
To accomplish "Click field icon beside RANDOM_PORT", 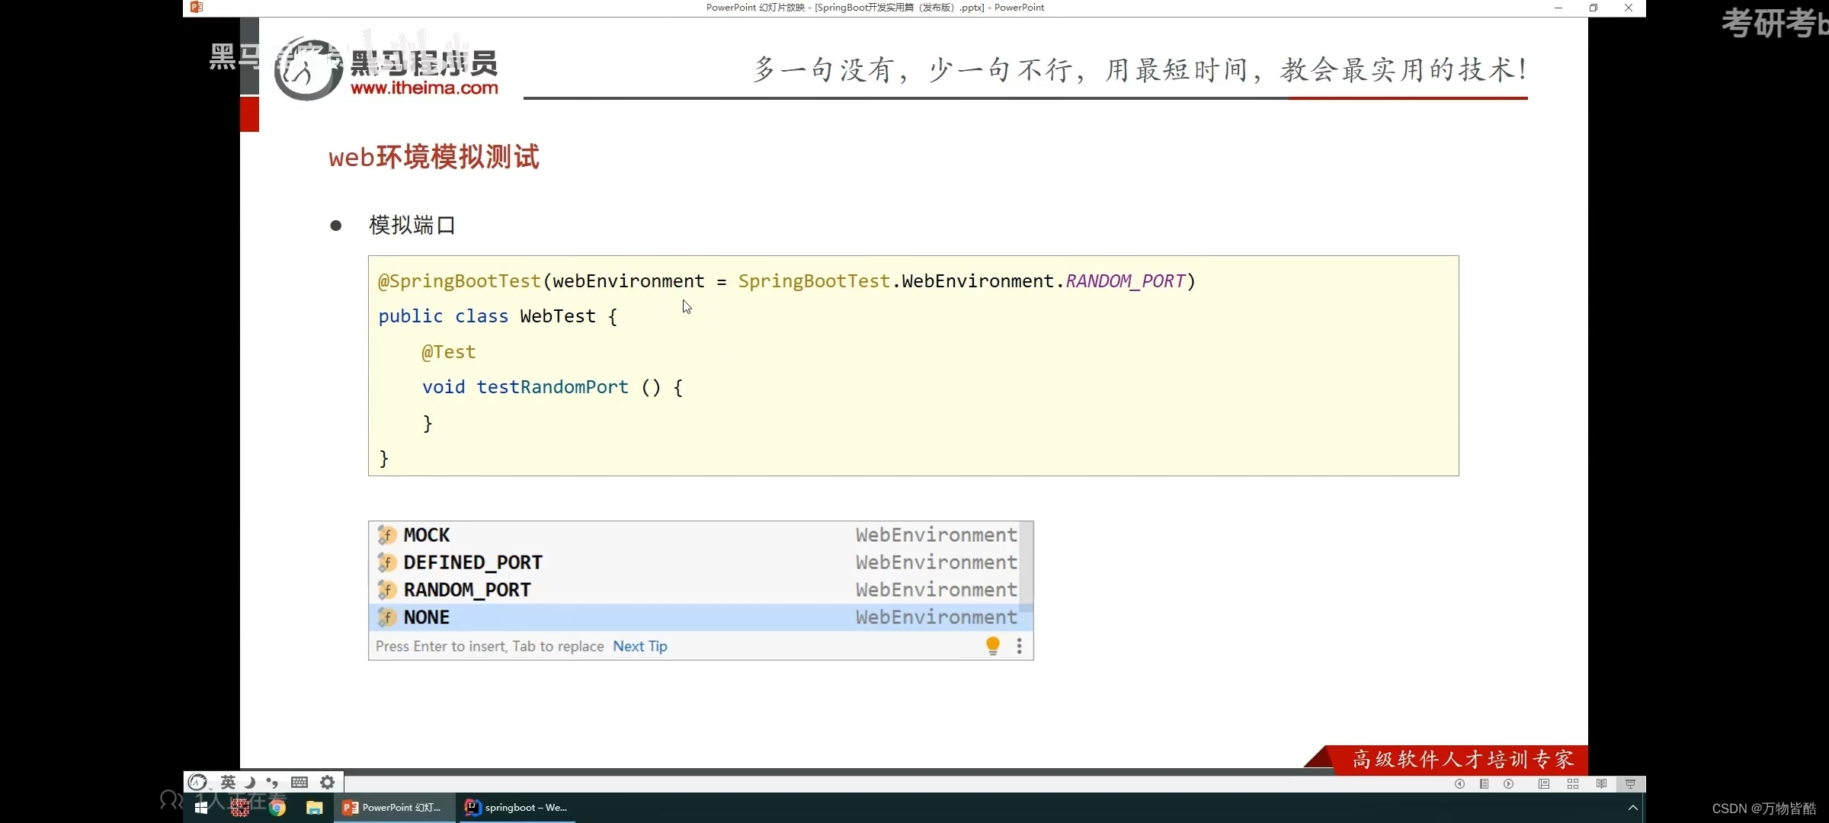I will point(387,590).
